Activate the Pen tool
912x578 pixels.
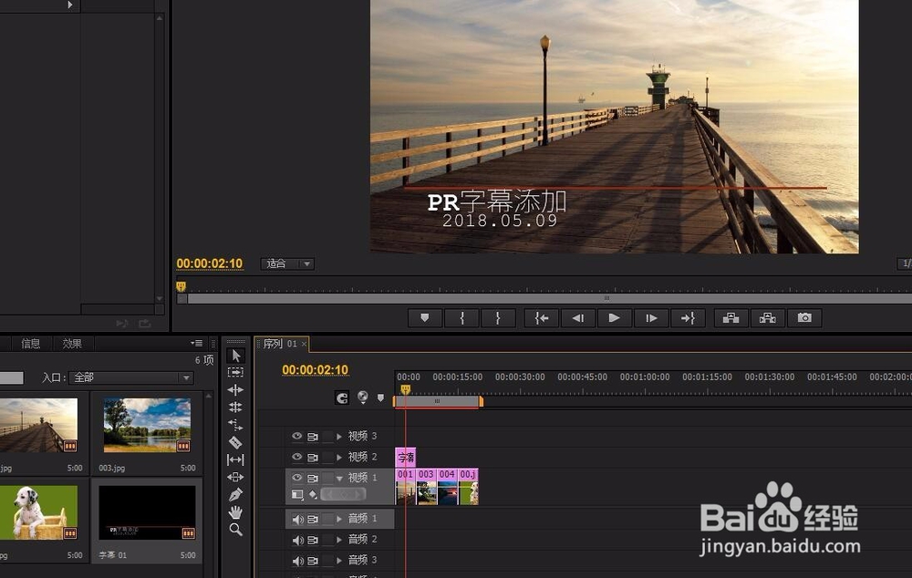pos(235,495)
